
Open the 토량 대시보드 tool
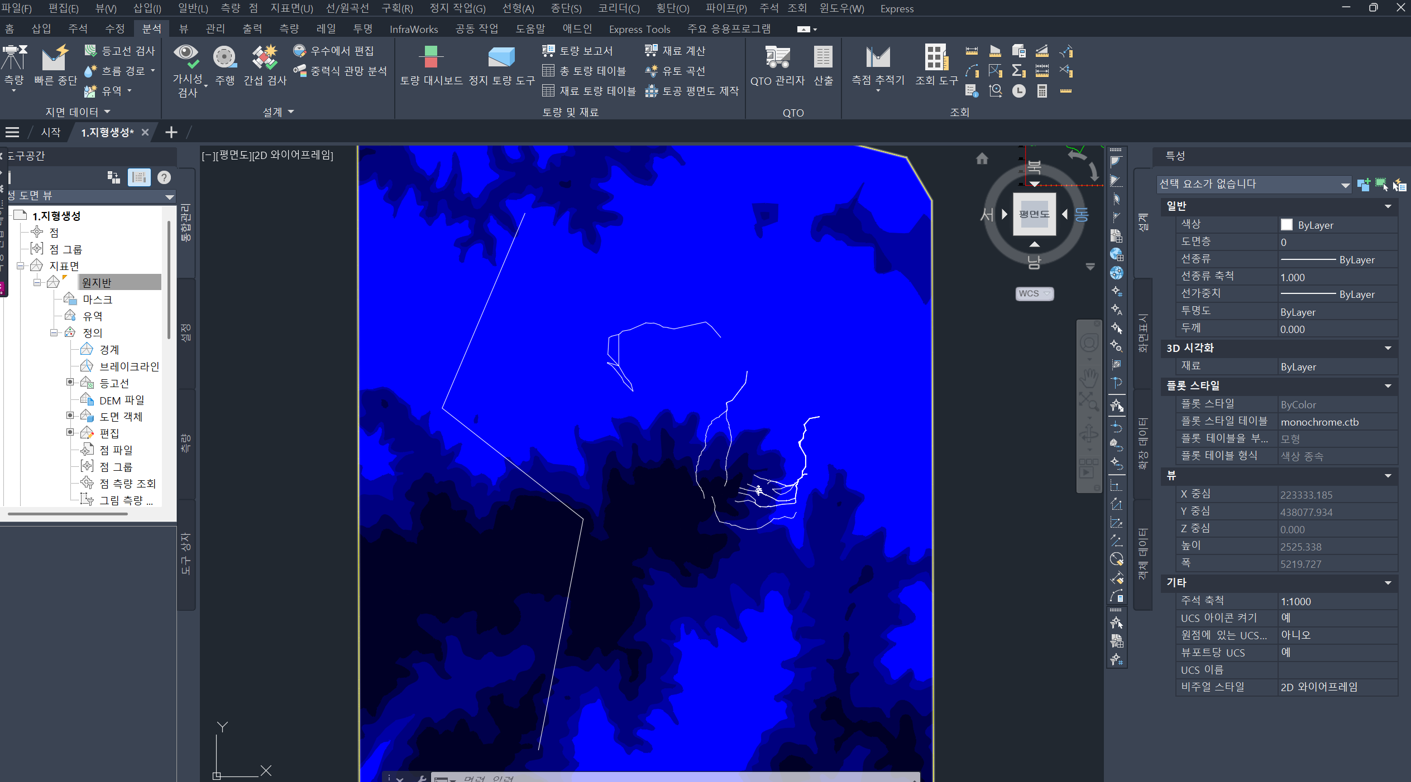(431, 57)
